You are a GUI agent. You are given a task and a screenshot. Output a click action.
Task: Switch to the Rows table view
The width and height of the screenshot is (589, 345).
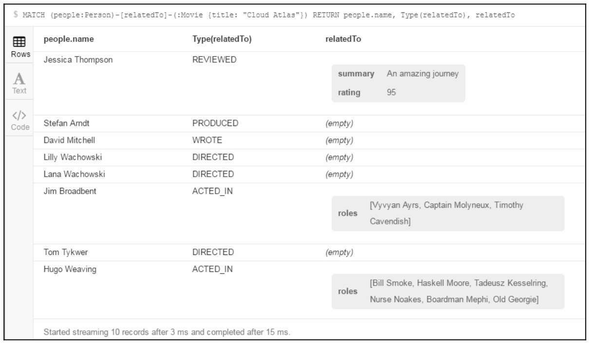(19, 47)
